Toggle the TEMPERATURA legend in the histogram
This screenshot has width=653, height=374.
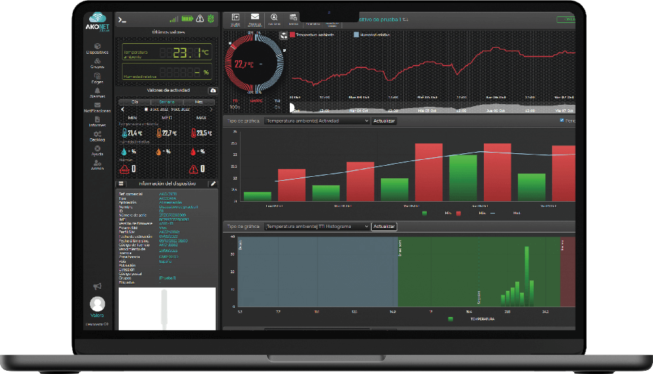tap(471, 319)
